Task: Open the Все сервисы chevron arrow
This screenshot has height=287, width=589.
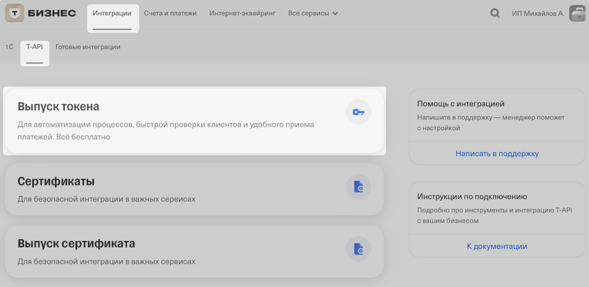Action: [x=335, y=13]
